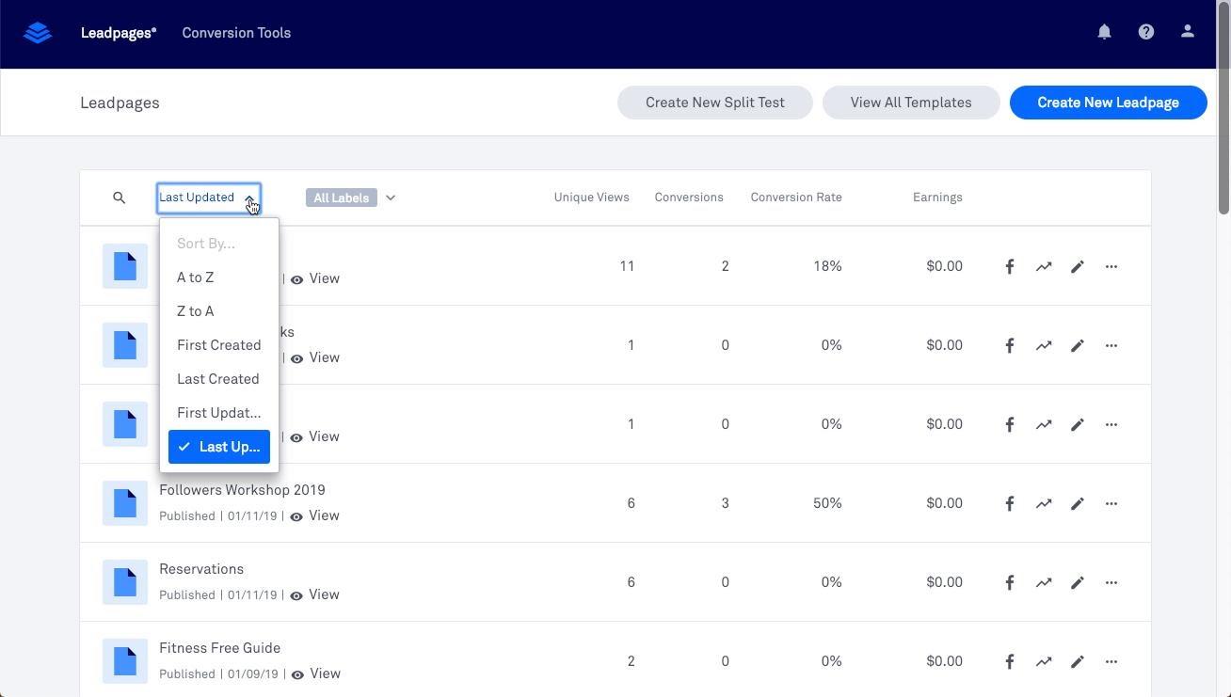The height and width of the screenshot is (697, 1231).
Task: Click the Conversions column header
Action: [x=689, y=198]
